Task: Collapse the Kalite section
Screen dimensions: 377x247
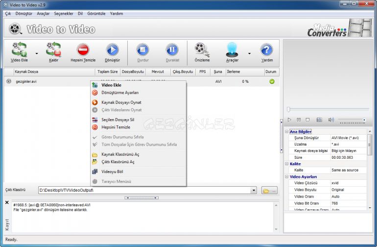Action: tap(286, 164)
